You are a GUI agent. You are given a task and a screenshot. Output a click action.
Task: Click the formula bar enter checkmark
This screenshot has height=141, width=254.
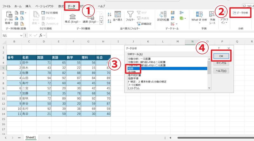[35, 35]
